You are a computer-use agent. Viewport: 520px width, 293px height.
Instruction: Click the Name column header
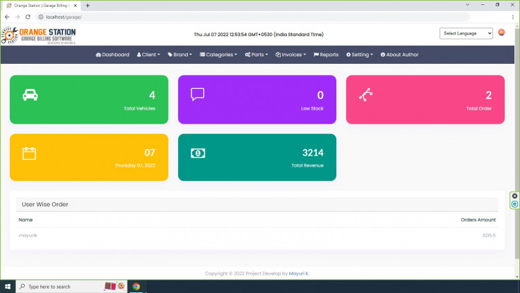[26, 219]
